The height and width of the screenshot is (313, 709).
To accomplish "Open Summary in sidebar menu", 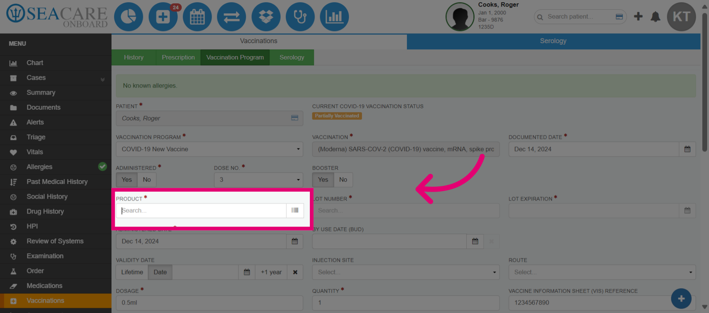I will [56, 93].
